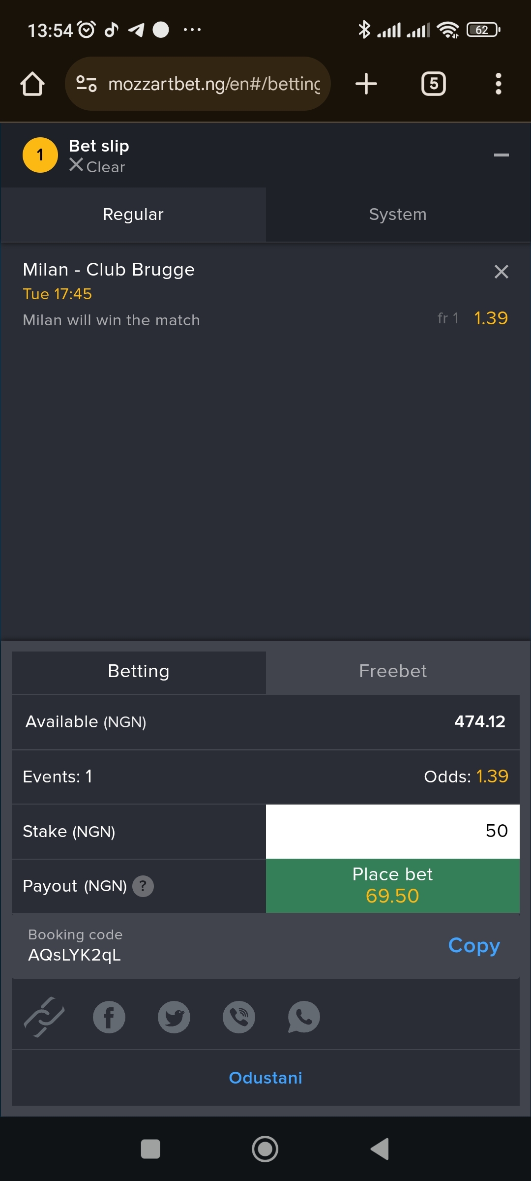531x1181 pixels.
Task: Tap the browser Home icon
Action: (x=31, y=83)
